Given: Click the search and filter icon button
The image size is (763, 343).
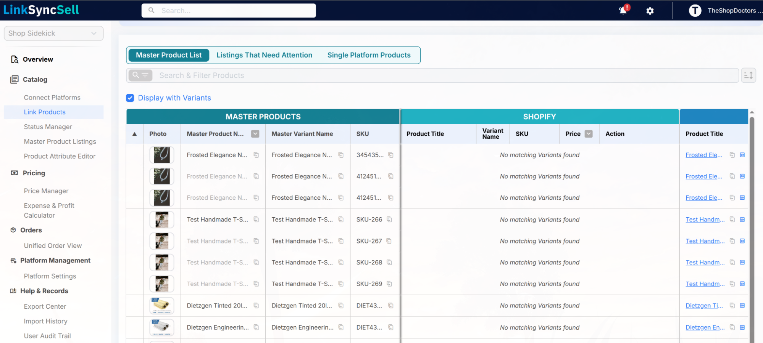Looking at the screenshot, I should (x=140, y=75).
